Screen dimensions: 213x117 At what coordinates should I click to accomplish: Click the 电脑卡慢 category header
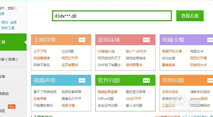[x=186, y=40]
